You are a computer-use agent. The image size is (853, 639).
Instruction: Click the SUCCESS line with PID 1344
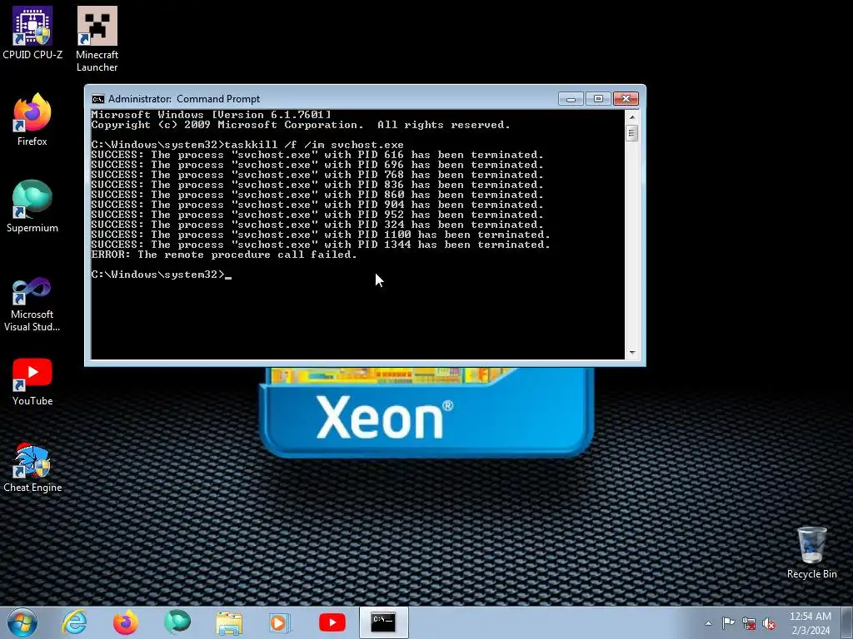pyautogui.click(x=321, y=245)
